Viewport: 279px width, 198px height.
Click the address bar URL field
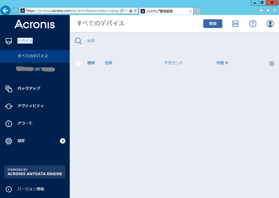(73, 11)
